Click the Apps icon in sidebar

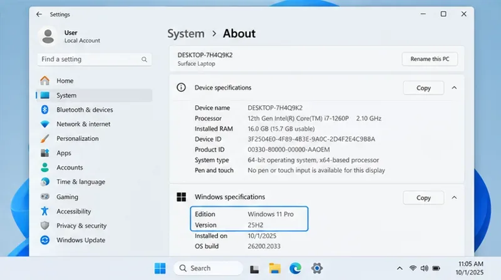tap(44, 153)
